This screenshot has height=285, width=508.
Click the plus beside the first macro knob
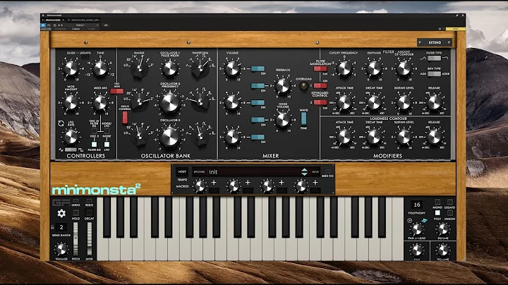[x=214, y=183]
